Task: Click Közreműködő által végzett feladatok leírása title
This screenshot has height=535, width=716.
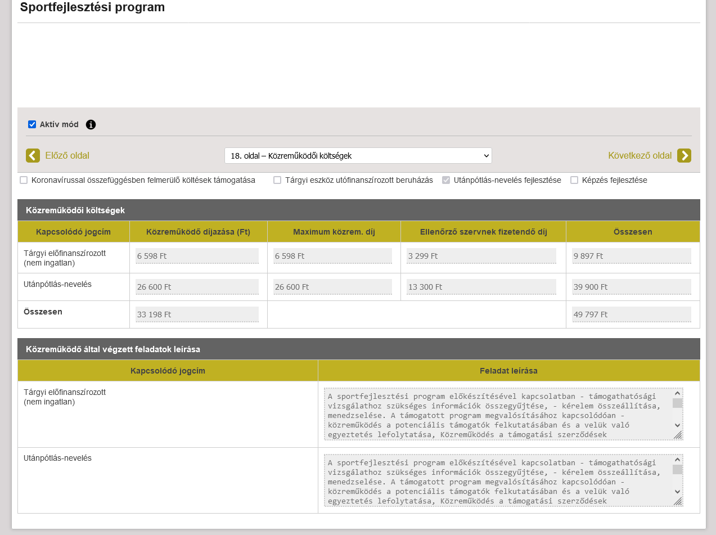Action: pyautogui.click(x=113, y=349)
